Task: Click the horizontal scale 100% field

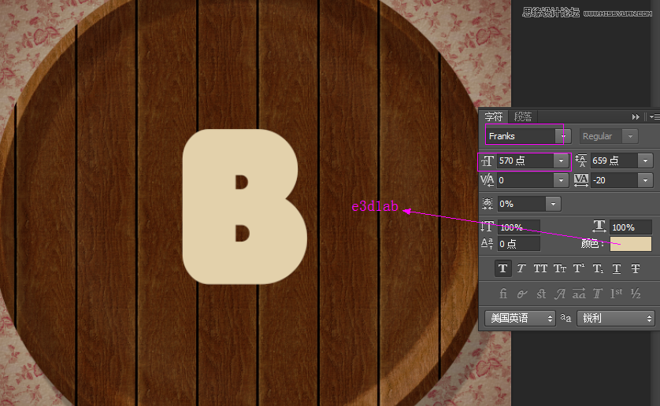Action: 630,227
